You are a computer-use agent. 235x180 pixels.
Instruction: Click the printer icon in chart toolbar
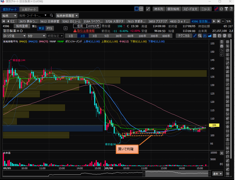(x=224, y=36)
